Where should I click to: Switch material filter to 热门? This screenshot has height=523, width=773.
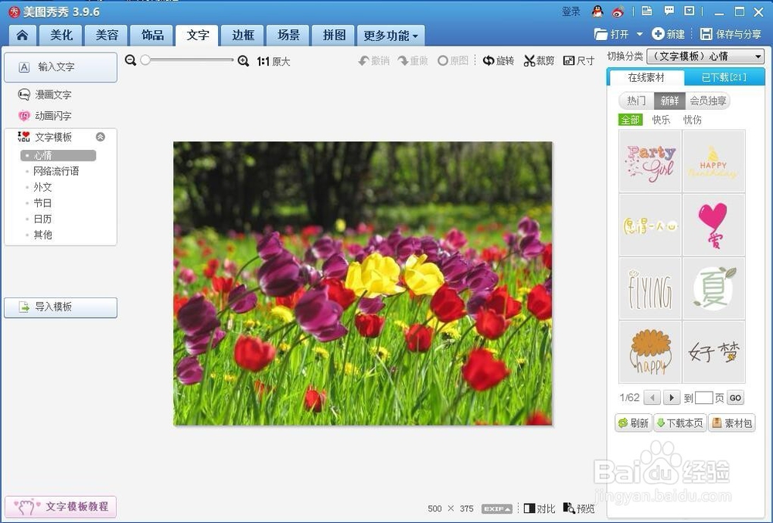636,100
